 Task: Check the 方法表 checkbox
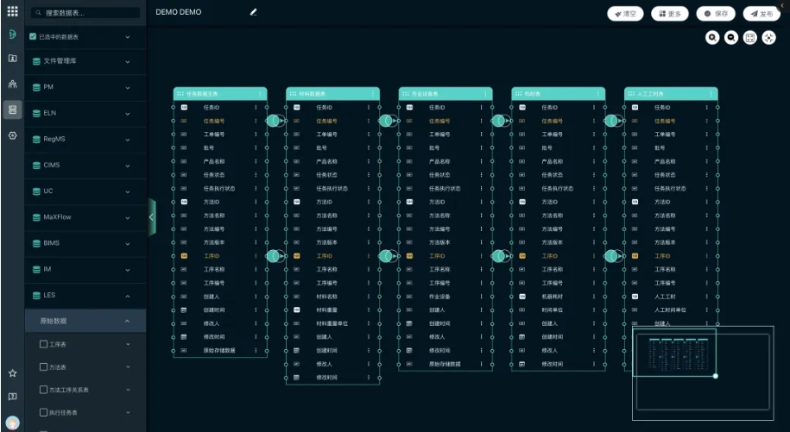pos(44,366)
